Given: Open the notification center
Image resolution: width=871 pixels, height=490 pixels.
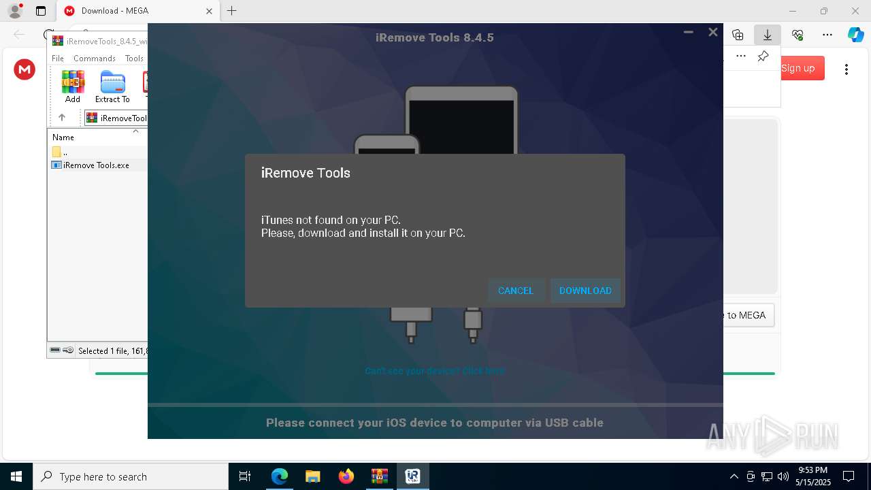Looking at the screenshot, I should (x=849, y=476).
